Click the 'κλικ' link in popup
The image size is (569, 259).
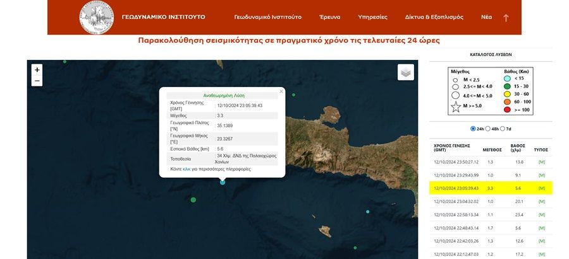pyautogui.click(x=187, y=170)
